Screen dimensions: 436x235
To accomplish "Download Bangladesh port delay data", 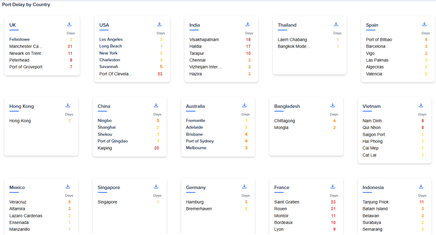I will [x=333, y=105].
